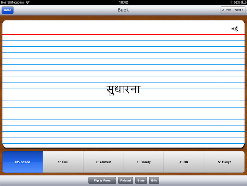Rate the card 1: Fail
Viewport: 247px width, 186px height.
[x=63, y=162]
